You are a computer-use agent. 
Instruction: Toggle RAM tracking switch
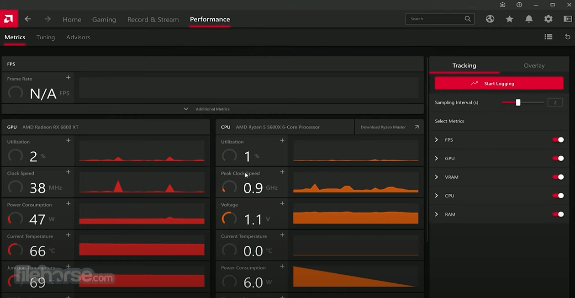558,214
